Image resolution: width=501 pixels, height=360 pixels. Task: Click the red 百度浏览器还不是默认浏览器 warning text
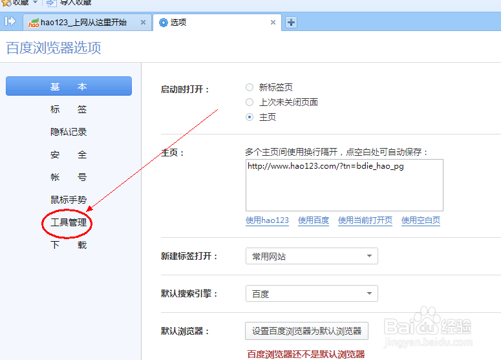pos(306,354)
